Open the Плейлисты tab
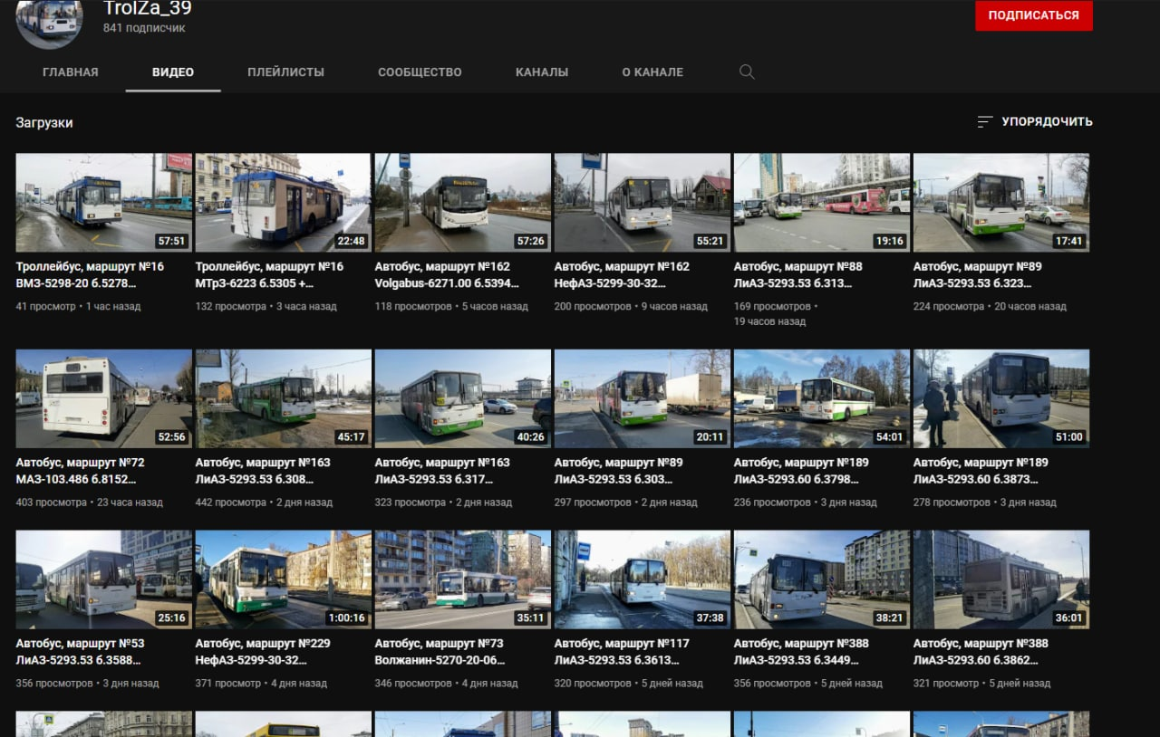 [x=285, y=72]
